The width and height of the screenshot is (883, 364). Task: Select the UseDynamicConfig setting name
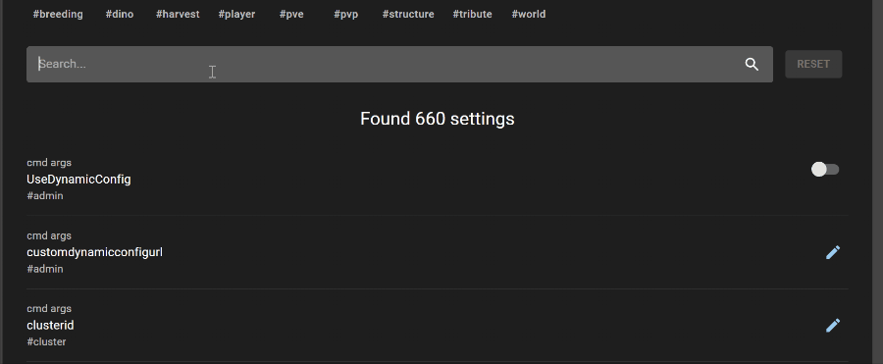[78, 180]
